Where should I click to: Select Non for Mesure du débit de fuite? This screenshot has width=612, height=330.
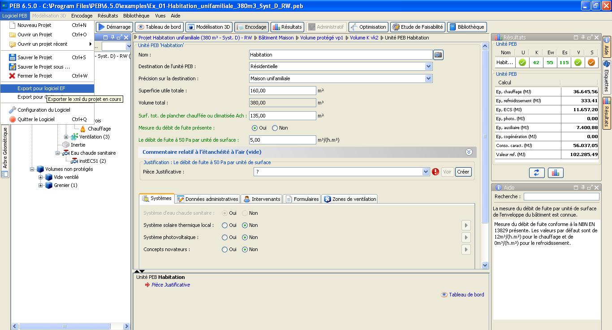(x=275, y=128)
